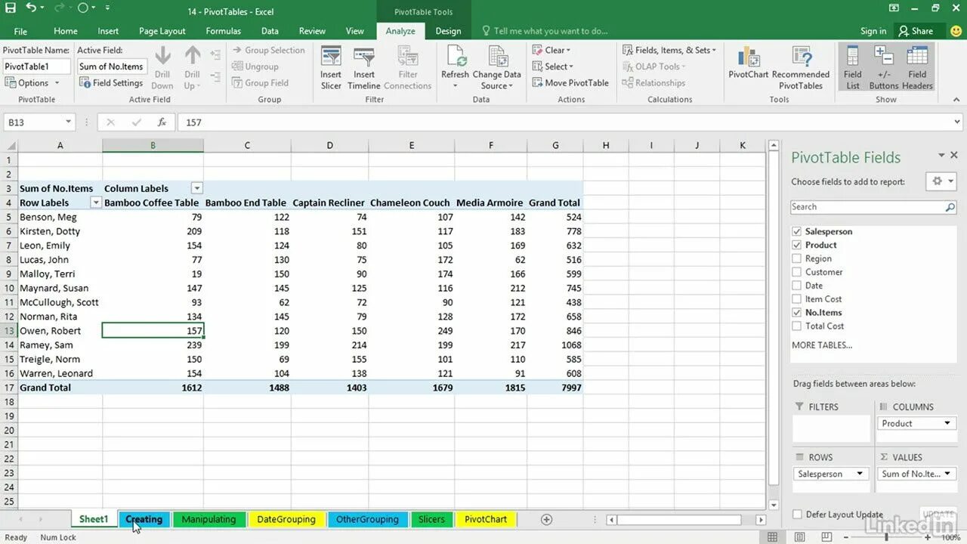Check the Customer field
Screen dimensions: 967x544
(x=796, y=272)
